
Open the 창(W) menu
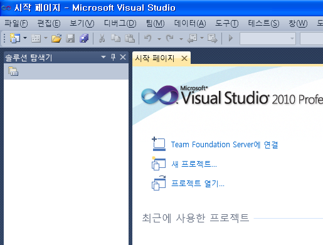[298, 23]
